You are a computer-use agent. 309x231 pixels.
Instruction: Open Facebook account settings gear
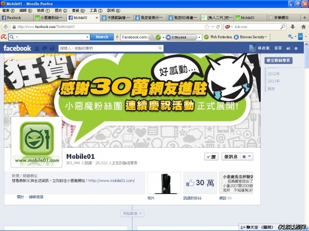(x=296, y=48)
